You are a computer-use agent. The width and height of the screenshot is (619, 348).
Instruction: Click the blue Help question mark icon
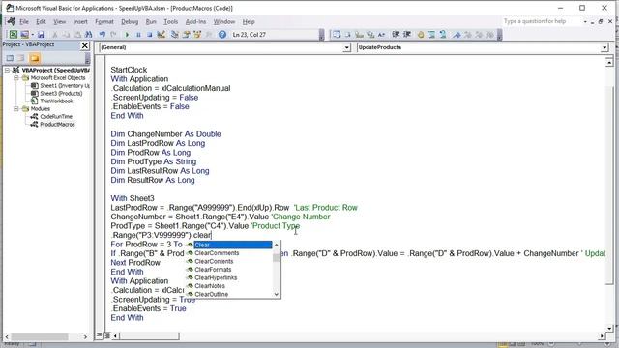(x=222, y=35)
